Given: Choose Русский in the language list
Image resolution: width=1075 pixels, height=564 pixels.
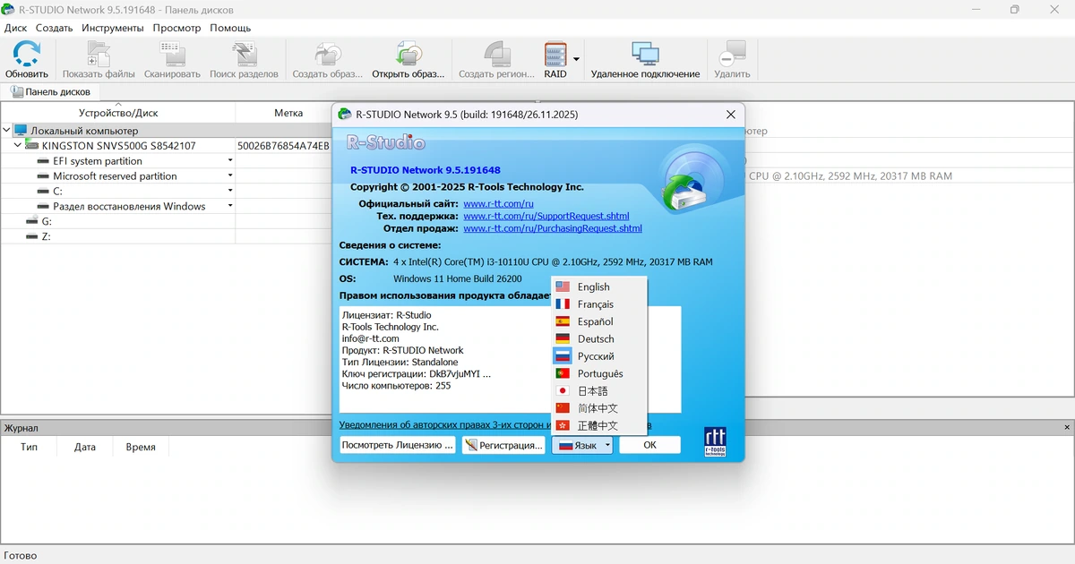Looking at the screenshot, I should click(x=598, y=356).
